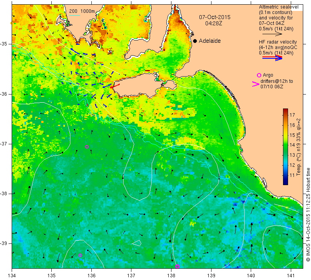The image size is (311, 280).
Task: Click colorbar tick label 15
Action: [x=292, y=135]
